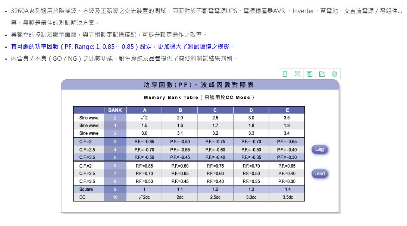Click the P.F.=0.30 cell in bank 8
This screenshot has height=226, width=407.
pyautogui.click(x=287, y=181)
